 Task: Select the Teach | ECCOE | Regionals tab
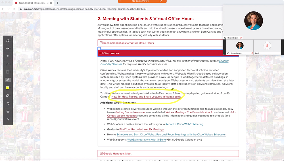33,3
